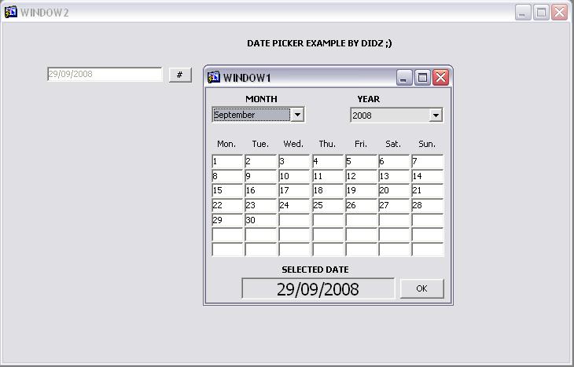The image size is (574, 367).
Task: Select day 7 under Sunday column
Action: click(x=427, y=162)
